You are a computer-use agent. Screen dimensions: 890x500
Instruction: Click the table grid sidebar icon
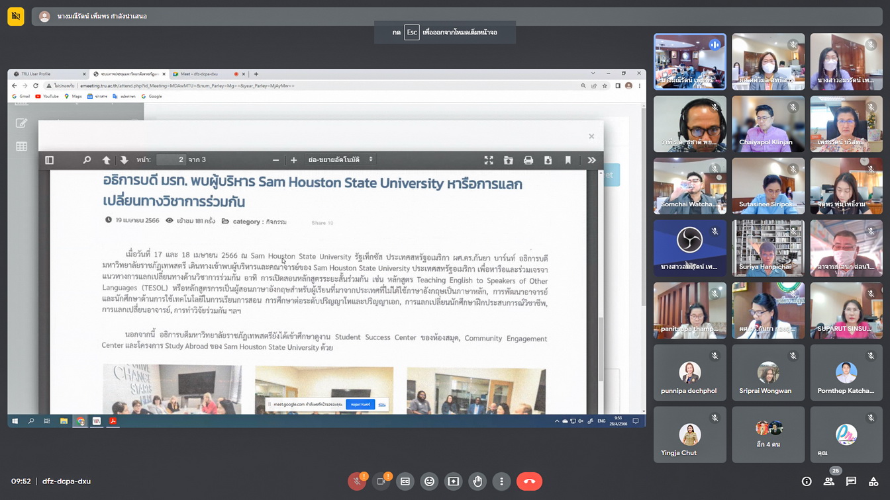coord(21,146)
